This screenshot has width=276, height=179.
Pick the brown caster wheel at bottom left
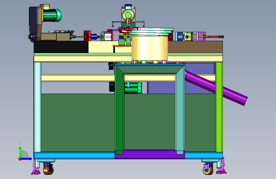click(48, 170)
